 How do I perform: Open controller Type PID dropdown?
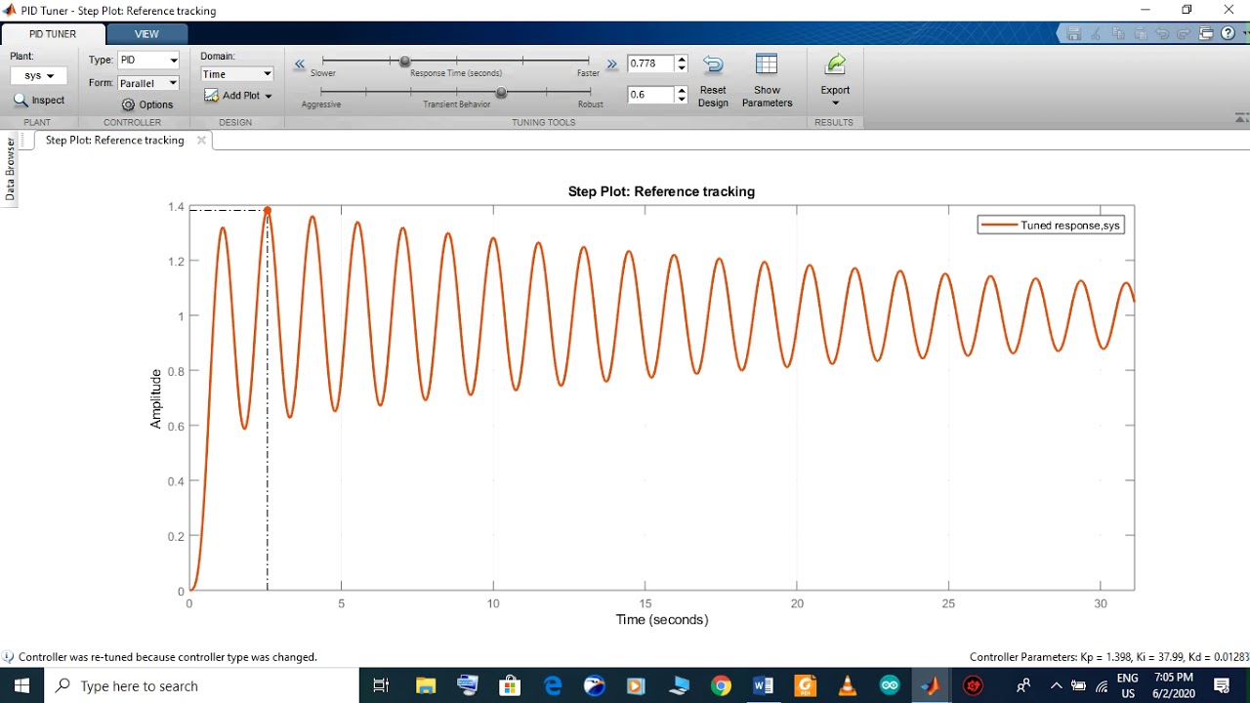[148, 60]
